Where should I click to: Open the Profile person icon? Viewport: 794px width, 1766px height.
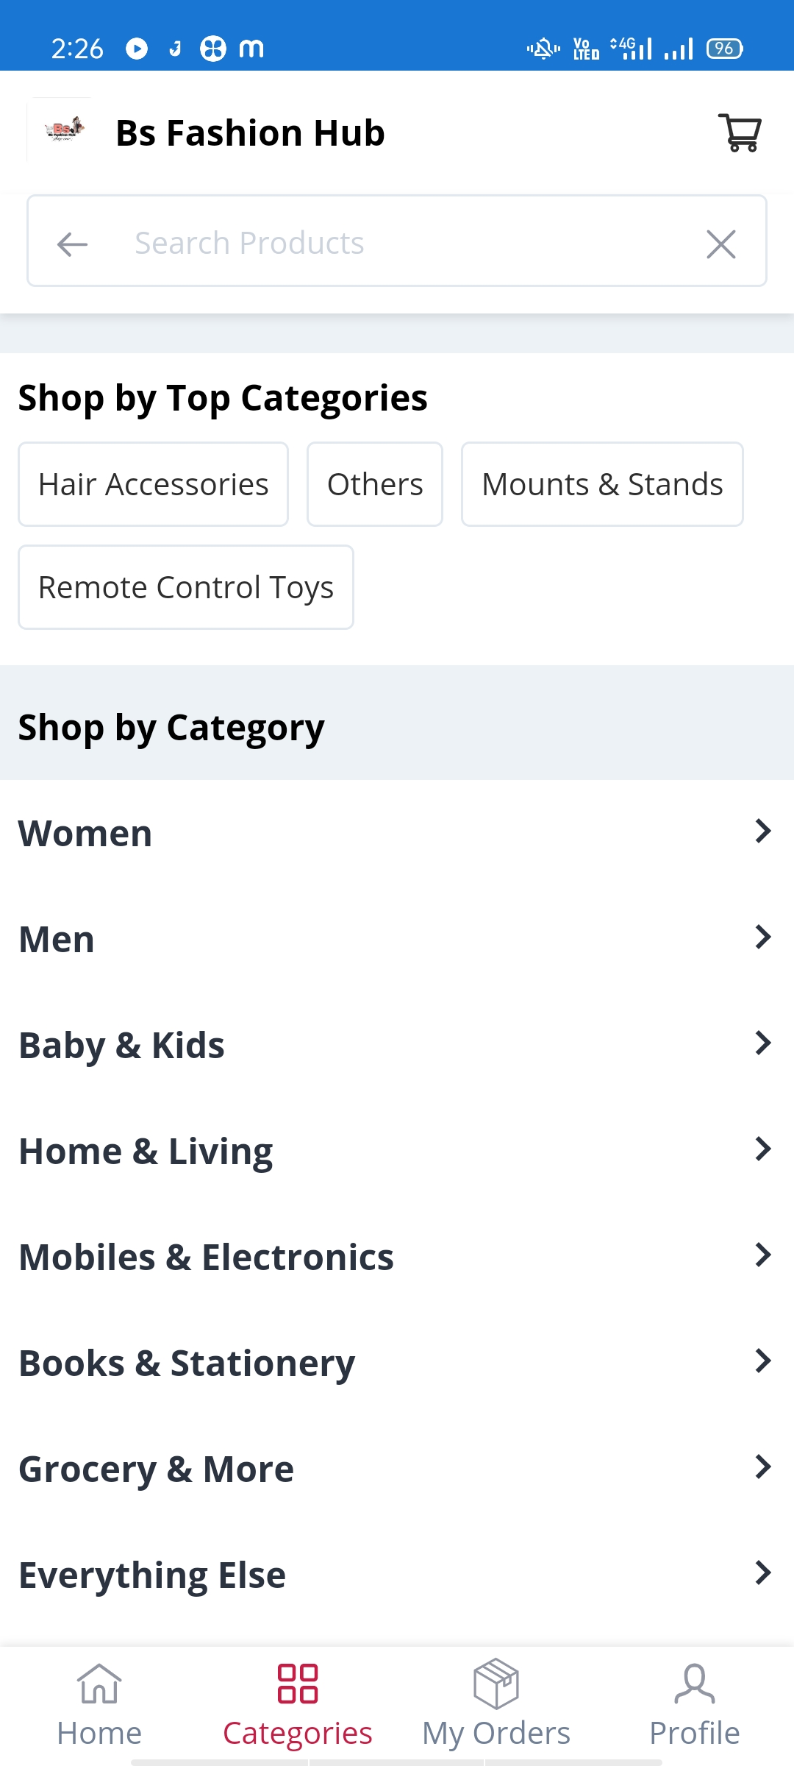pyautogui.click(x=695, y=1684)
